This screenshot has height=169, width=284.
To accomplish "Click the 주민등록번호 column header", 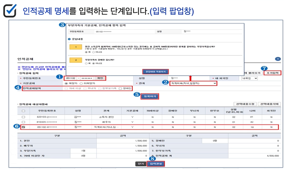I will pyautogui.click(x=47, y=111).
